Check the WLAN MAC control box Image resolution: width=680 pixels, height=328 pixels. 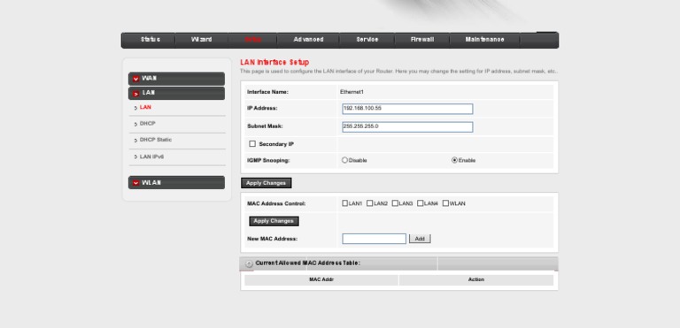pos(445,202)
